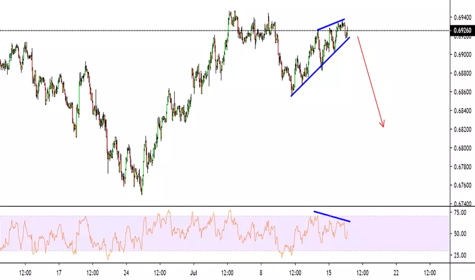
Task: Click the 0.68200 price axis label
Action: tap(462, 129)
